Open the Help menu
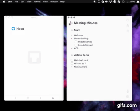The image size is (140, 111). click(62, 2)
